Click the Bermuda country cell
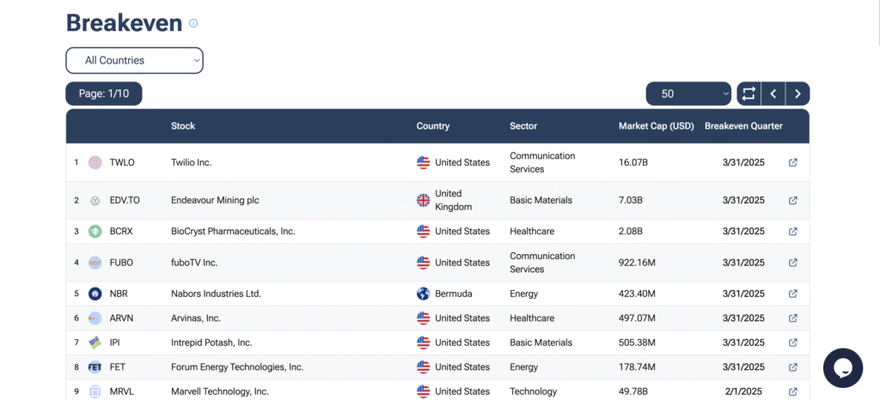The width and height of the screenshot is (880, 400). point(444,294)
